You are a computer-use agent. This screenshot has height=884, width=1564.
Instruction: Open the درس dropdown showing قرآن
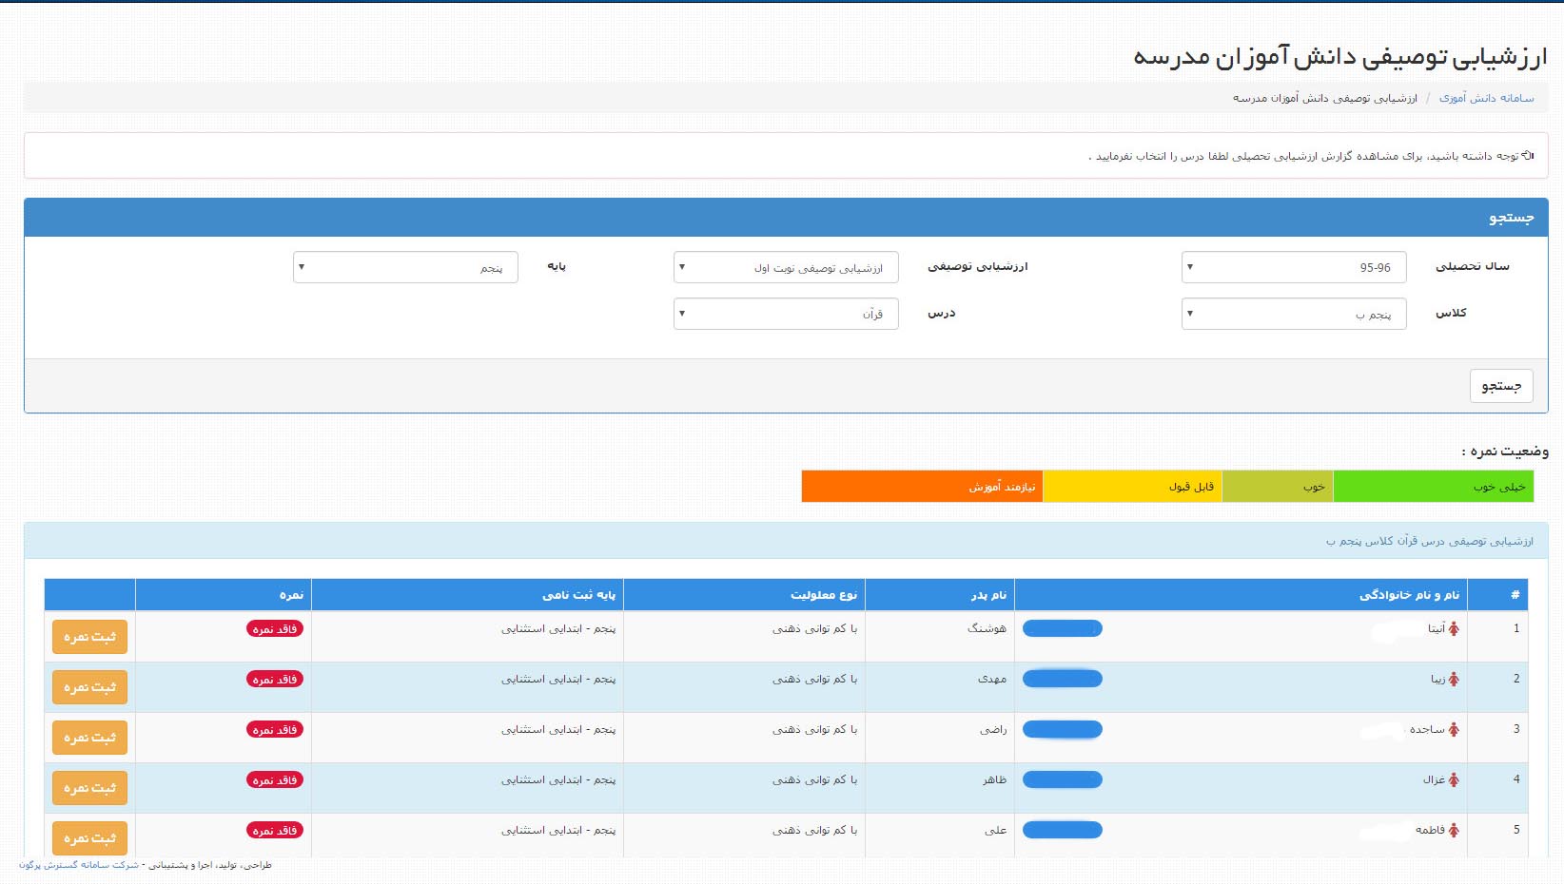pyautogui.click(x=786, y=314)
